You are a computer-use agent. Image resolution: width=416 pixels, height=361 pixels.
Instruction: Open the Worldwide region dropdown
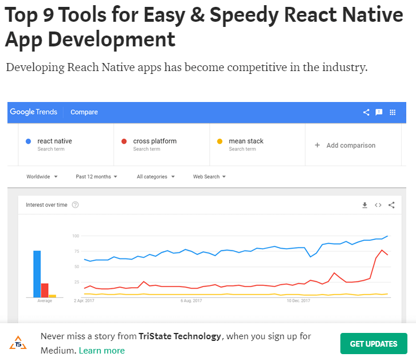(42, 176)
